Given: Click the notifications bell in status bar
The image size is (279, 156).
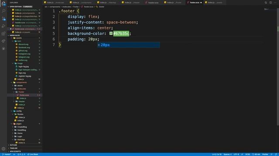Looking at the screenshot, I should point(276,154).
